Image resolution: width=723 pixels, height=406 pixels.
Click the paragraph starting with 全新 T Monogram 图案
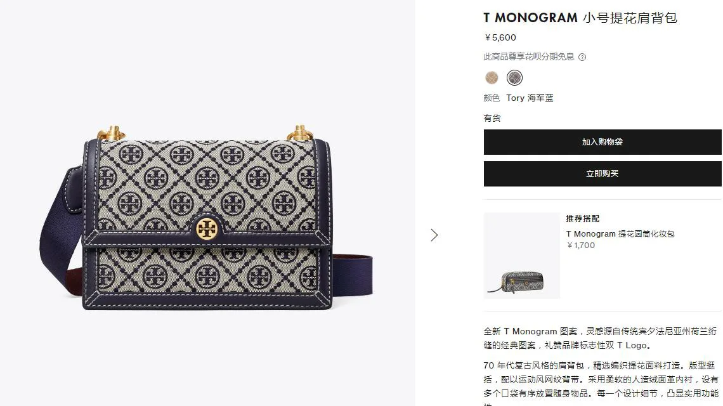(x=600, y=338)
